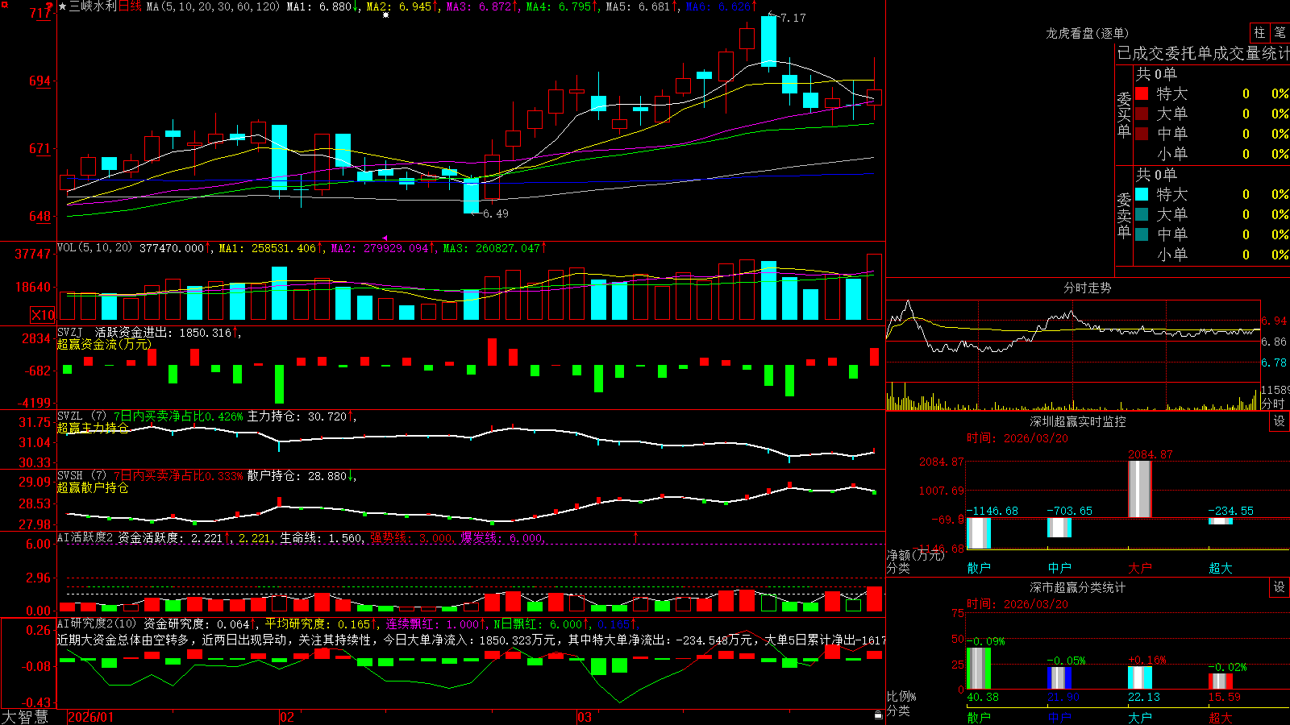Click the 超赢资金流(万元) label

point(104,344)
